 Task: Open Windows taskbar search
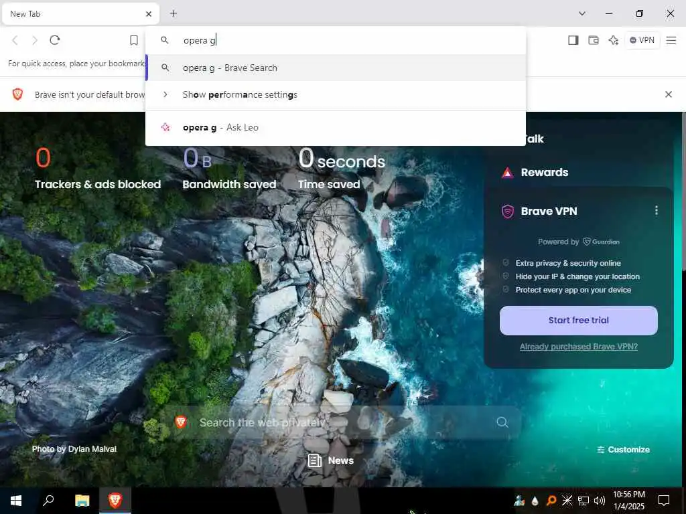click(48, 501)
